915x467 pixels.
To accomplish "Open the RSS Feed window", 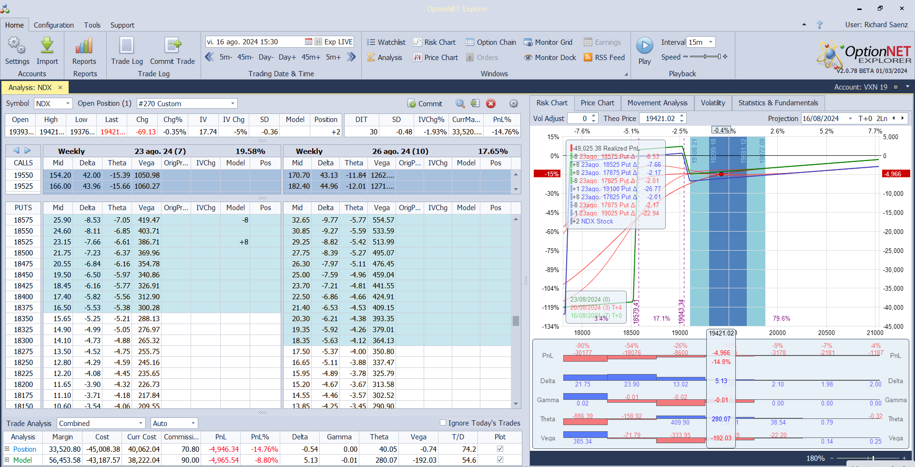I will pyautogui.click(x=604, y=58).
